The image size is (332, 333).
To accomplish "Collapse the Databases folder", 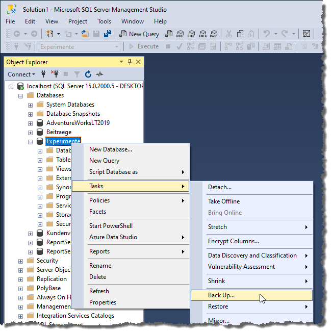I will point(20,96).
